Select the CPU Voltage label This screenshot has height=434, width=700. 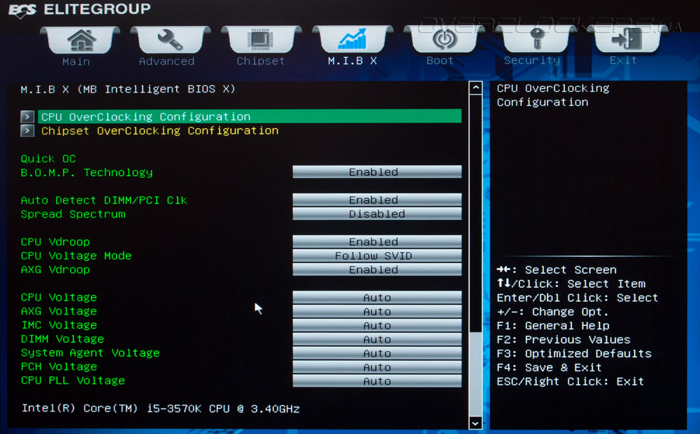59,298
